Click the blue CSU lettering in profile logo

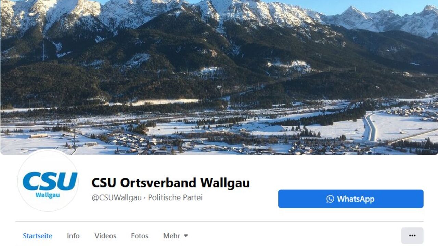click(50, 181)
